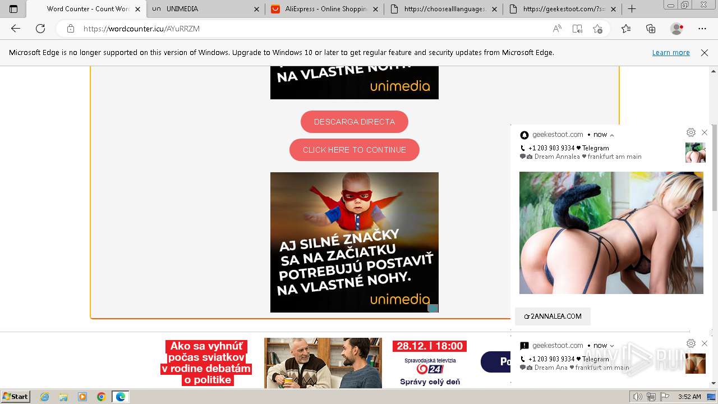The height and width of the screenshot is (404, 718).
Task: Refresh the current page
Action: [40, 29]
